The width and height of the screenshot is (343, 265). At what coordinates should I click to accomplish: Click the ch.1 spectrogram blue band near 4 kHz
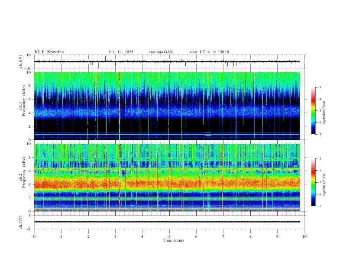pos(167,112)
